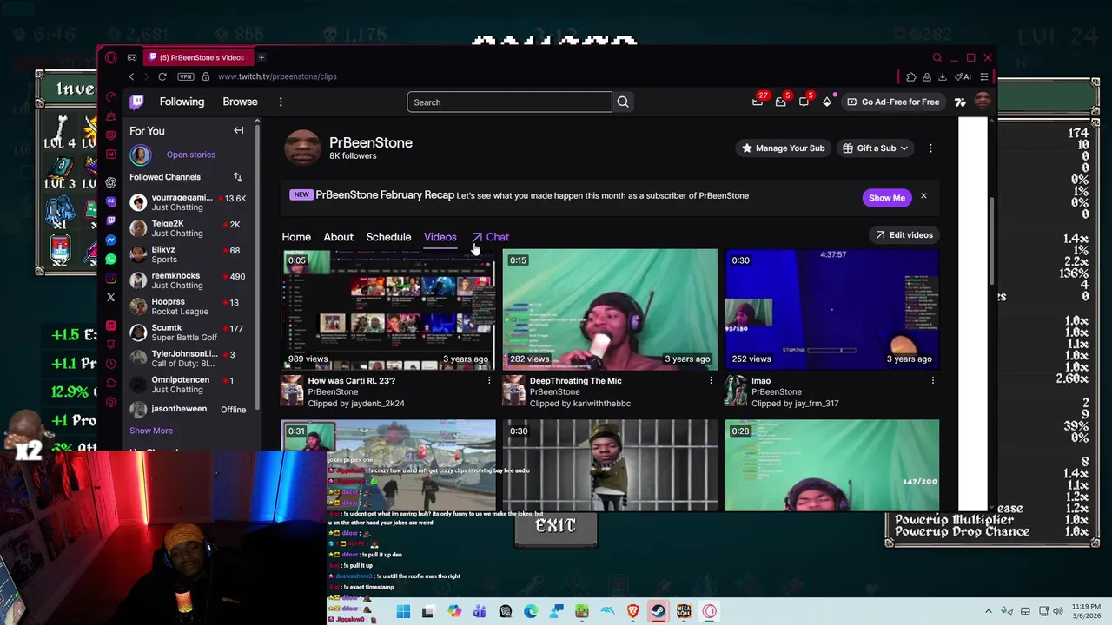Dismiss the February Recap banner

923,196
